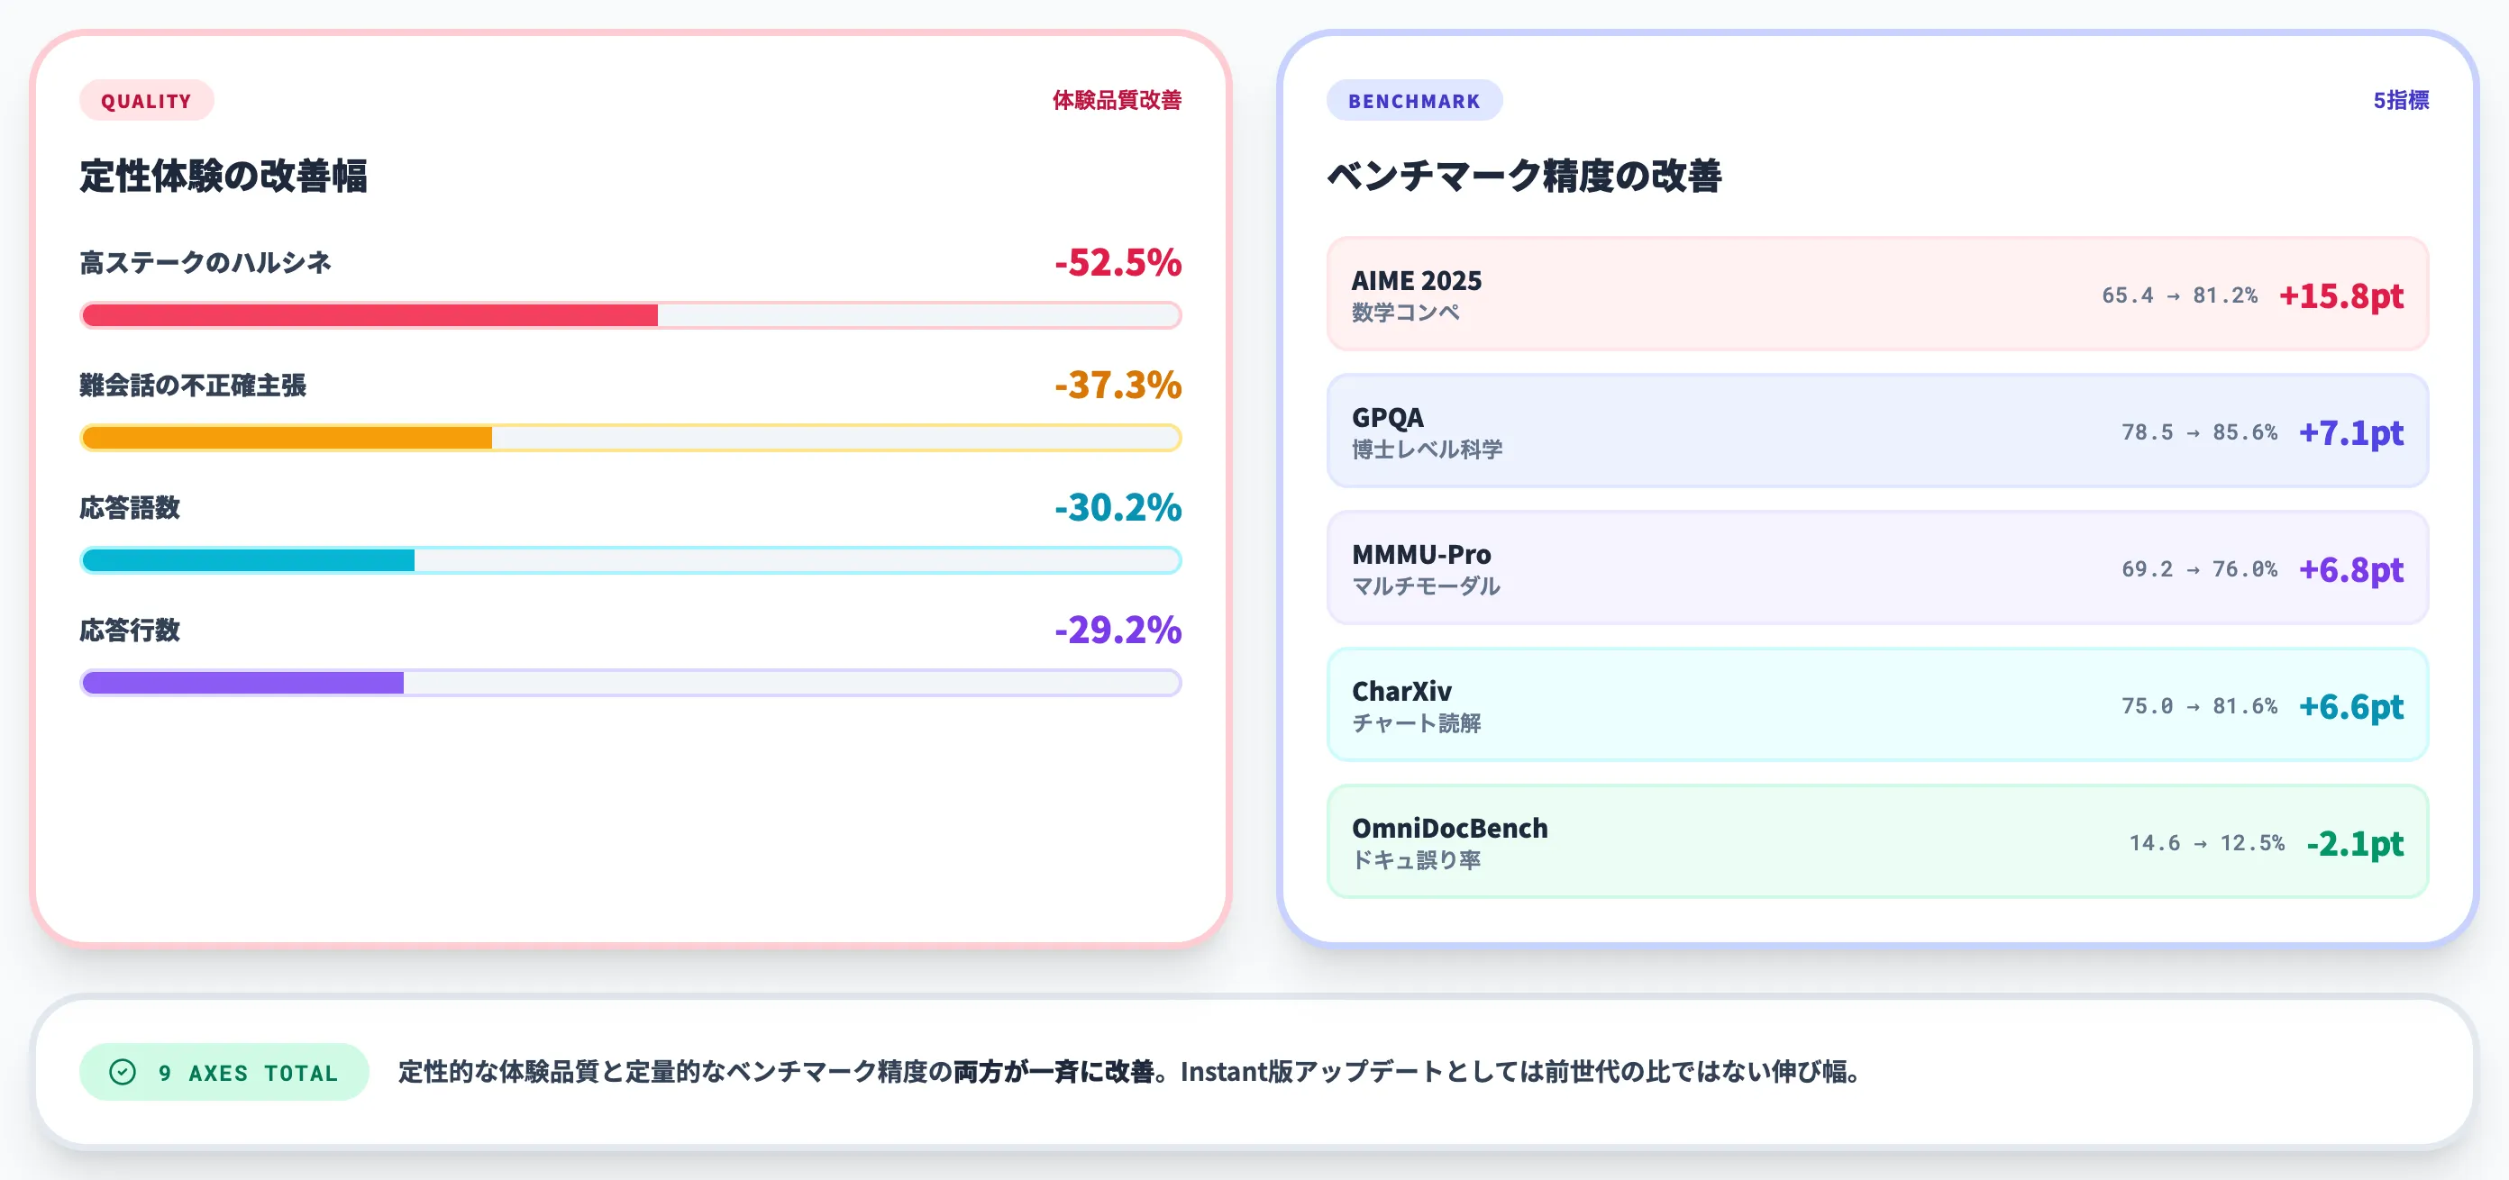
Task: Click the ベンチマーク精度の改善 heading
Action: point(1523,177)
